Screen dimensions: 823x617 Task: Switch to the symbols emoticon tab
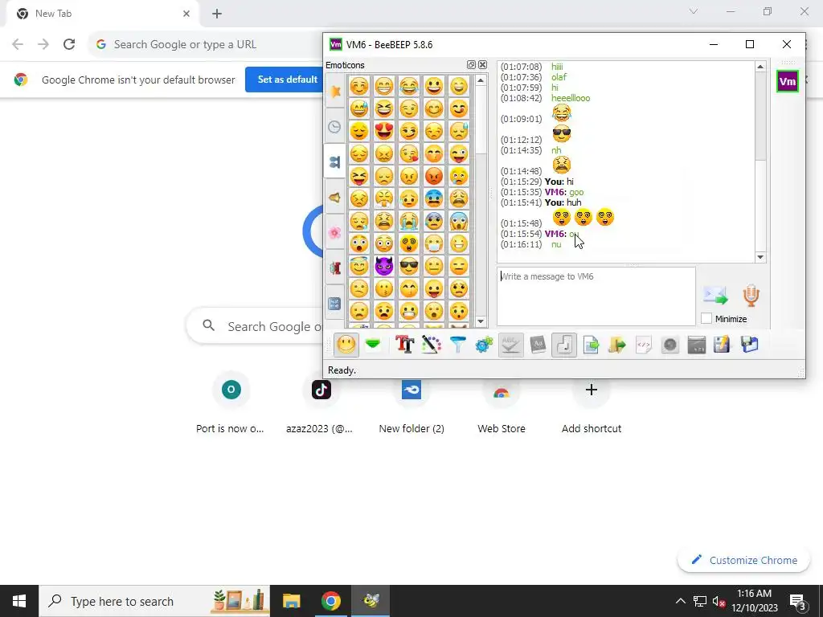335,303
